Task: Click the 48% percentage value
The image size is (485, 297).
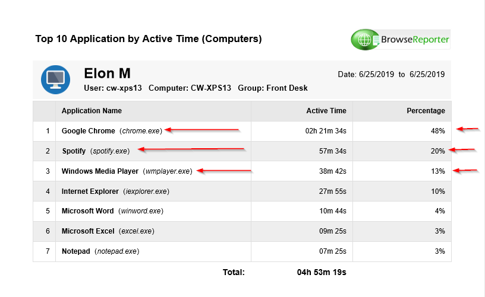Action: pyautogui.click(x=437, y=131)
